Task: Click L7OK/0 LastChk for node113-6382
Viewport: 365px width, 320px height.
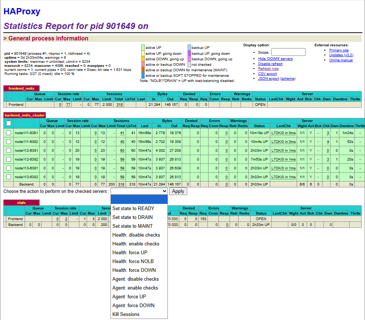Action: pyautogui.click(x=283, y=177)
